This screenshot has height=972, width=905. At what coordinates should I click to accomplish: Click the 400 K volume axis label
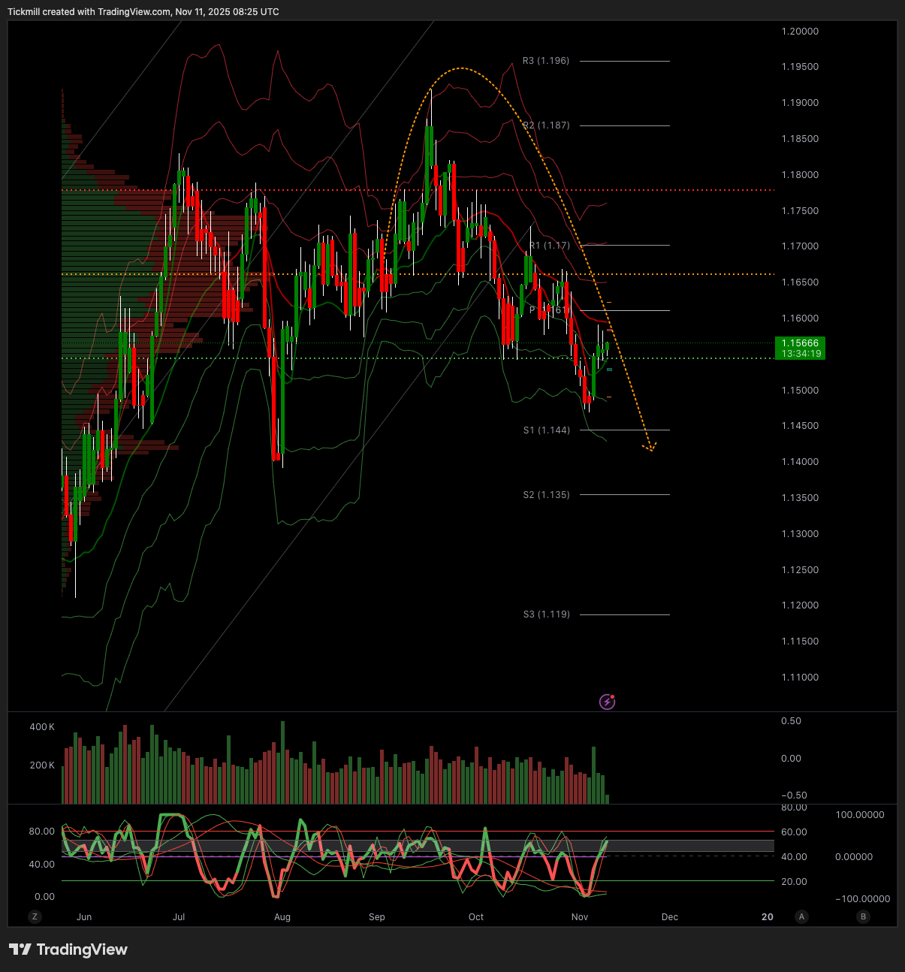click(x=42, y=727)
